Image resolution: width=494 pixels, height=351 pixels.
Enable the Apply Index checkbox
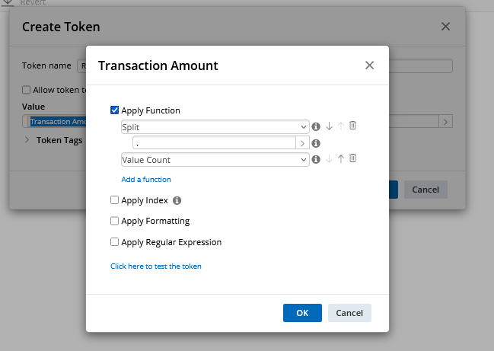click(x=114, y=199)
